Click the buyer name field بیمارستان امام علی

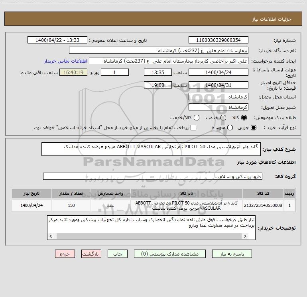(159, 51)
